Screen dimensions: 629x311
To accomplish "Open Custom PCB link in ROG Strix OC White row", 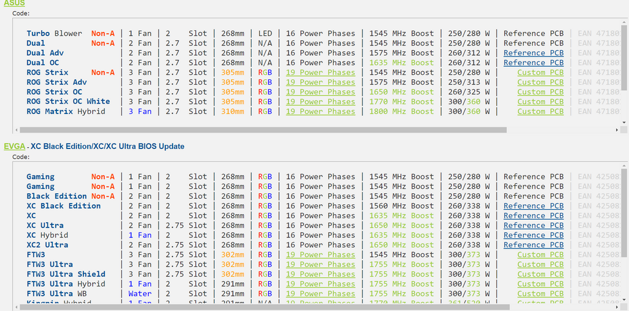I will point(541,102).
